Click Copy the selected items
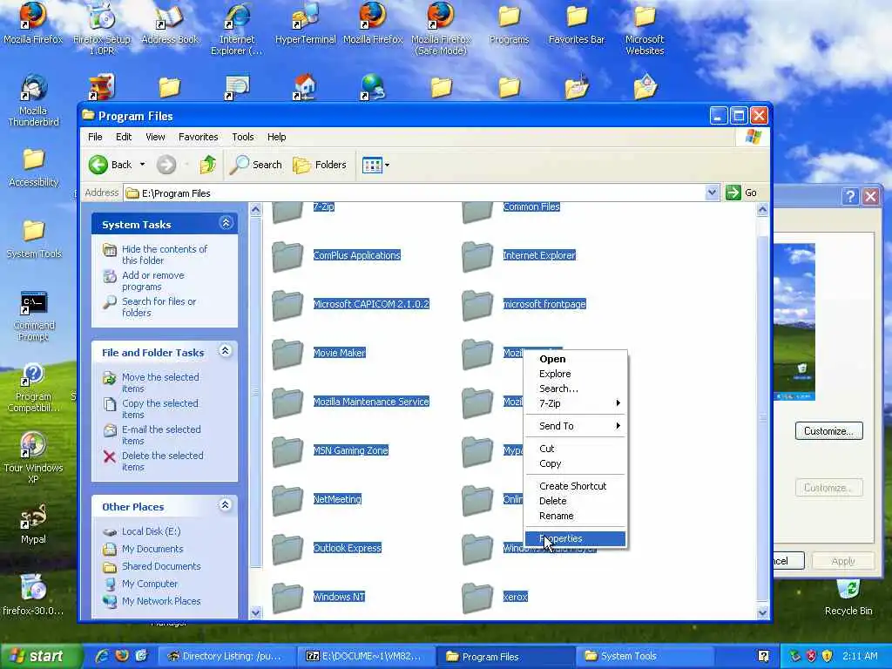Viewport: 892px width, 669px height. click(x=160, y=409)
